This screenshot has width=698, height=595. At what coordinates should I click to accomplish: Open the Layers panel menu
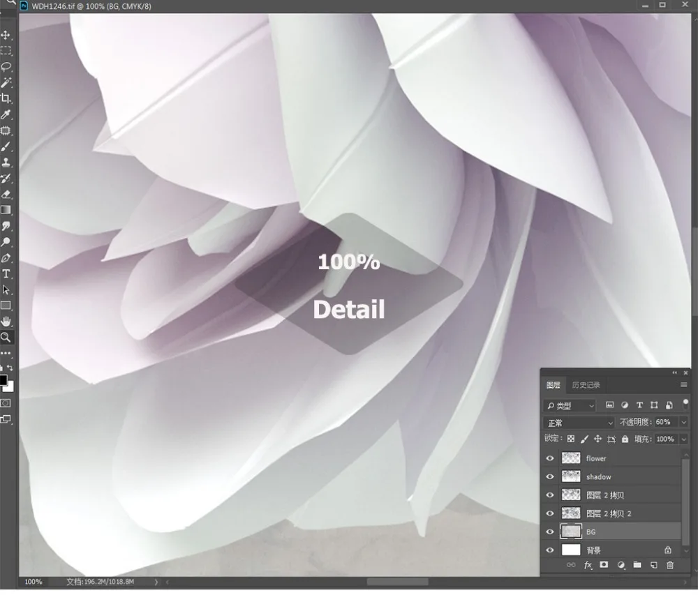[684, 385]
